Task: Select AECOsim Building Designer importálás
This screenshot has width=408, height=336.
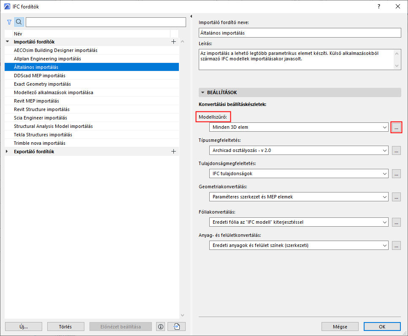Action: pos(92,50)
